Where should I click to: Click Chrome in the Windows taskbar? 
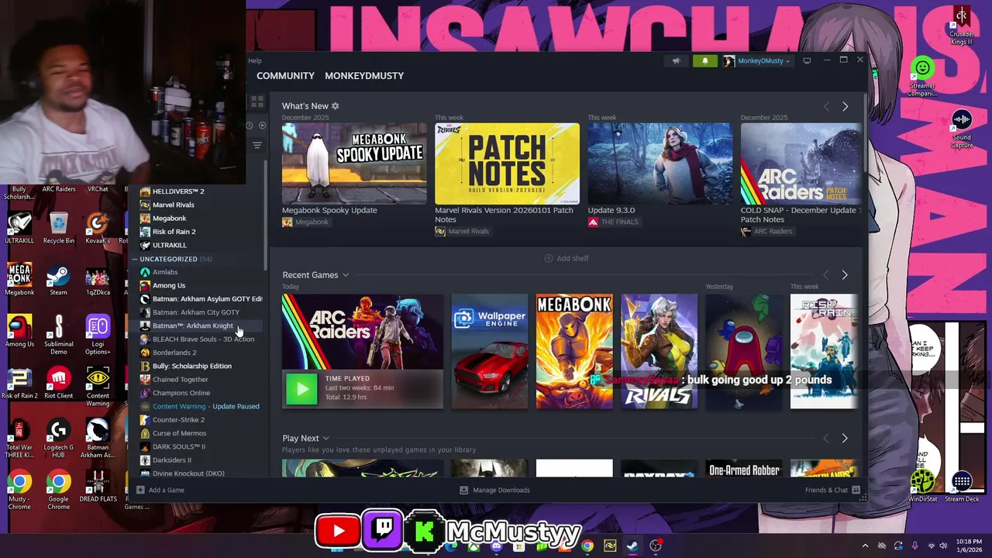click(x=587, y=546)
